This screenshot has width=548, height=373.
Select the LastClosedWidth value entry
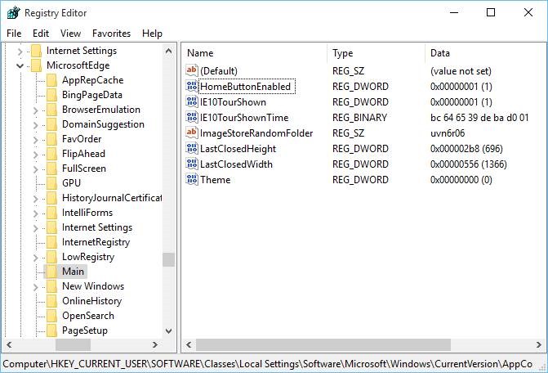click(236, 164)
